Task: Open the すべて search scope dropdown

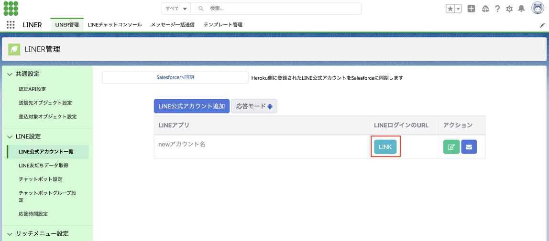Action: [x=176, y=9]
